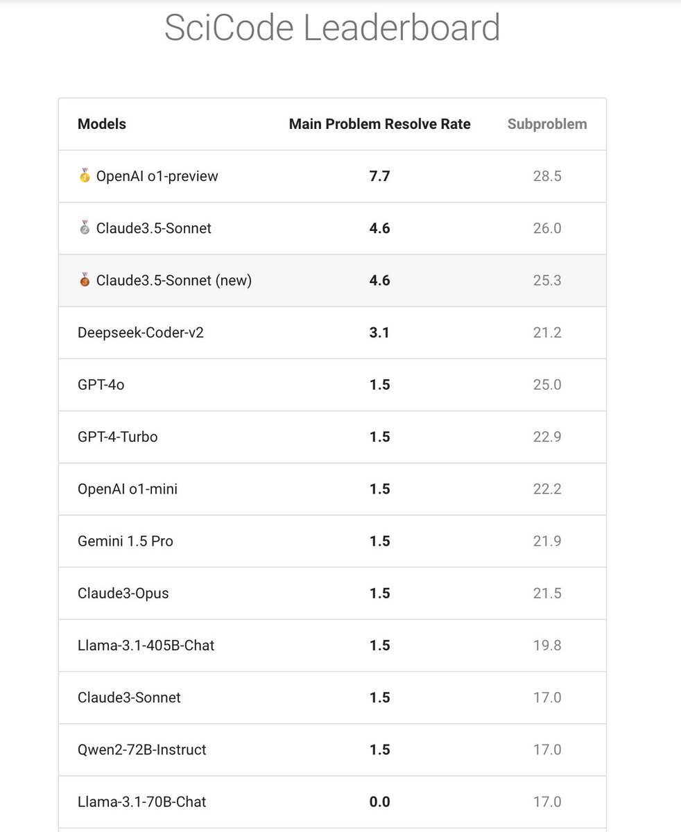The image size is (681, 832).
Task: Click the Deepseek-Coder-v2 model name
Action: click(x=141, y=333)
